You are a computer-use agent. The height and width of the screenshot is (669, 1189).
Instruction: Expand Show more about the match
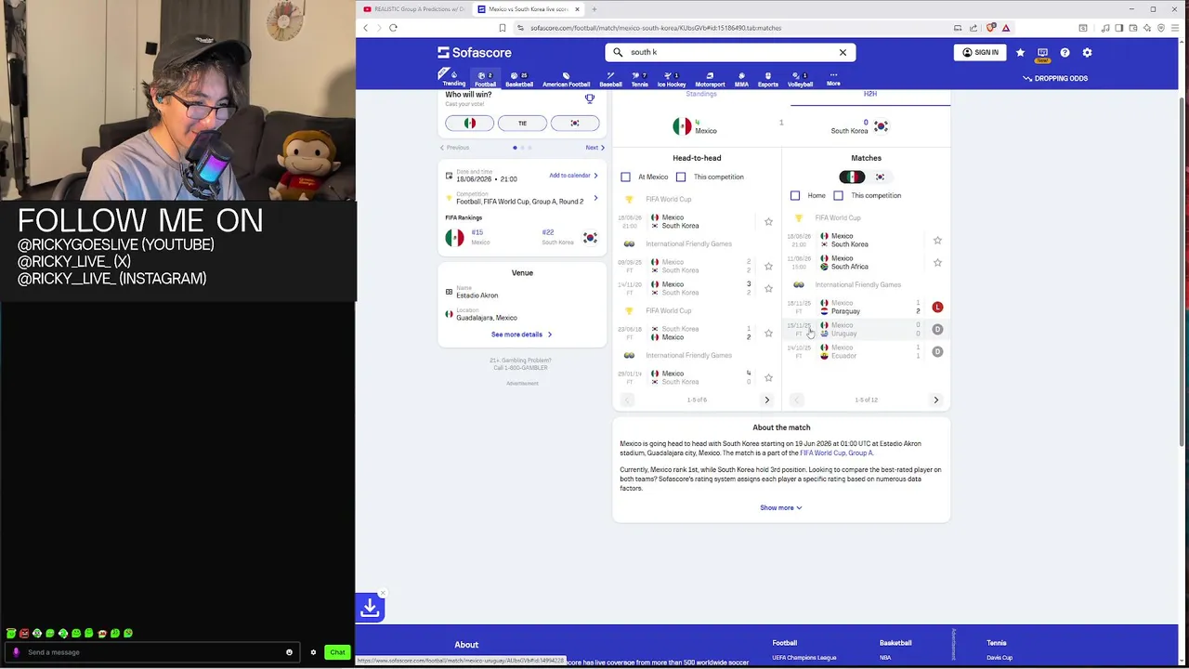click(781, 508)
